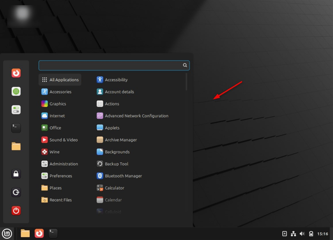Browse the Graphics application category

[58, 104]
